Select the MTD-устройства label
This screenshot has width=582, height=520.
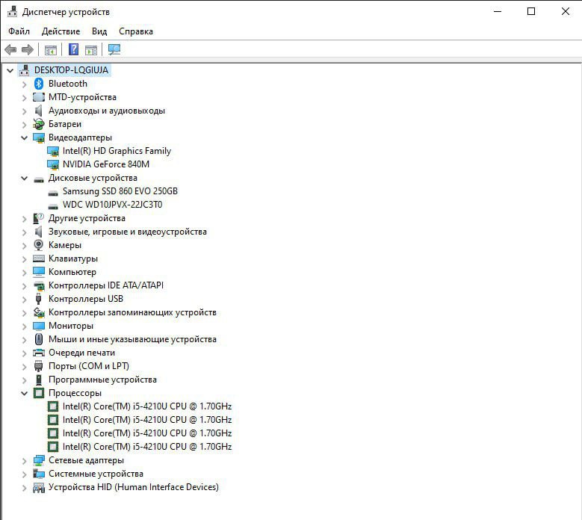[82, 97]
